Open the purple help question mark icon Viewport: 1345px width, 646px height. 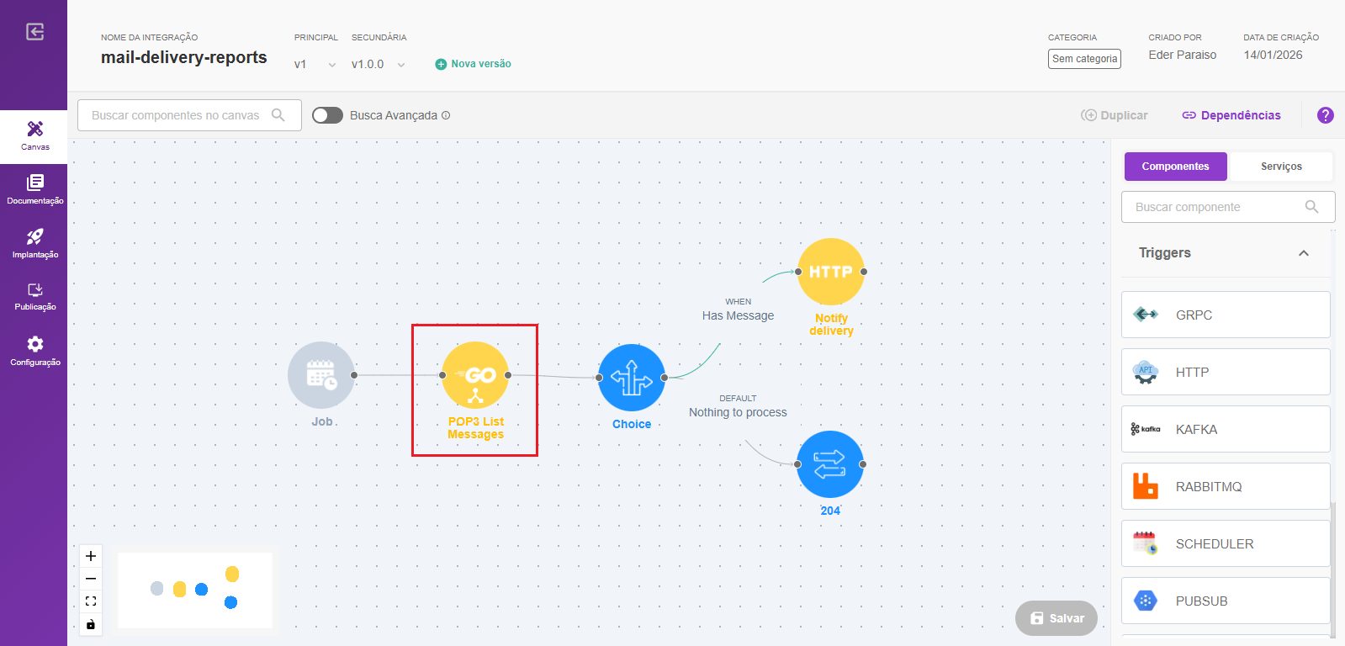(x=1325, y=115)
